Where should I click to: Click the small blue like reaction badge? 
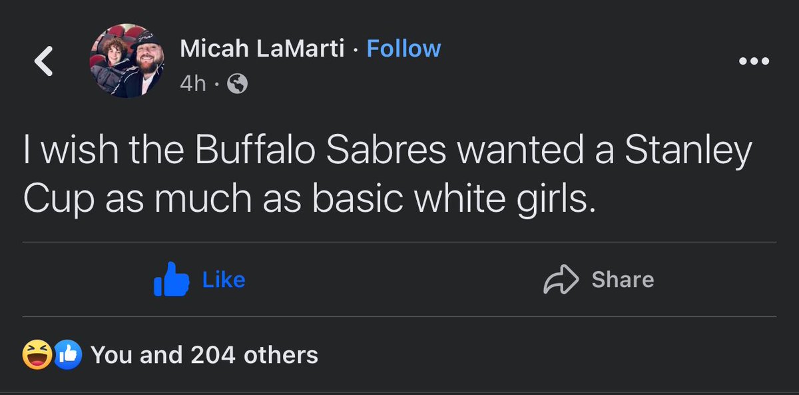(x=68, y=354)
